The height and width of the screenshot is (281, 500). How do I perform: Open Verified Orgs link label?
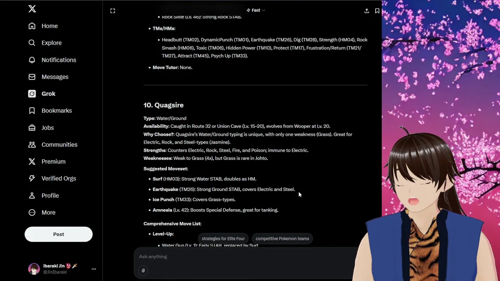(x=59, y=178)
